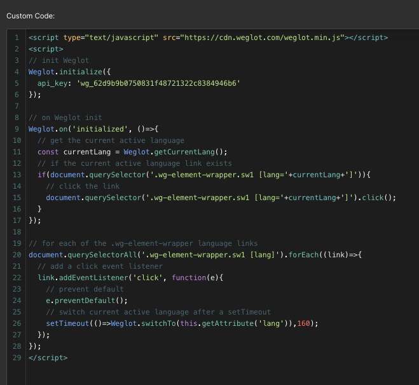This screenshot has height=385, width=419.
Task: Click the api_key value string
Action: [158, 83]
